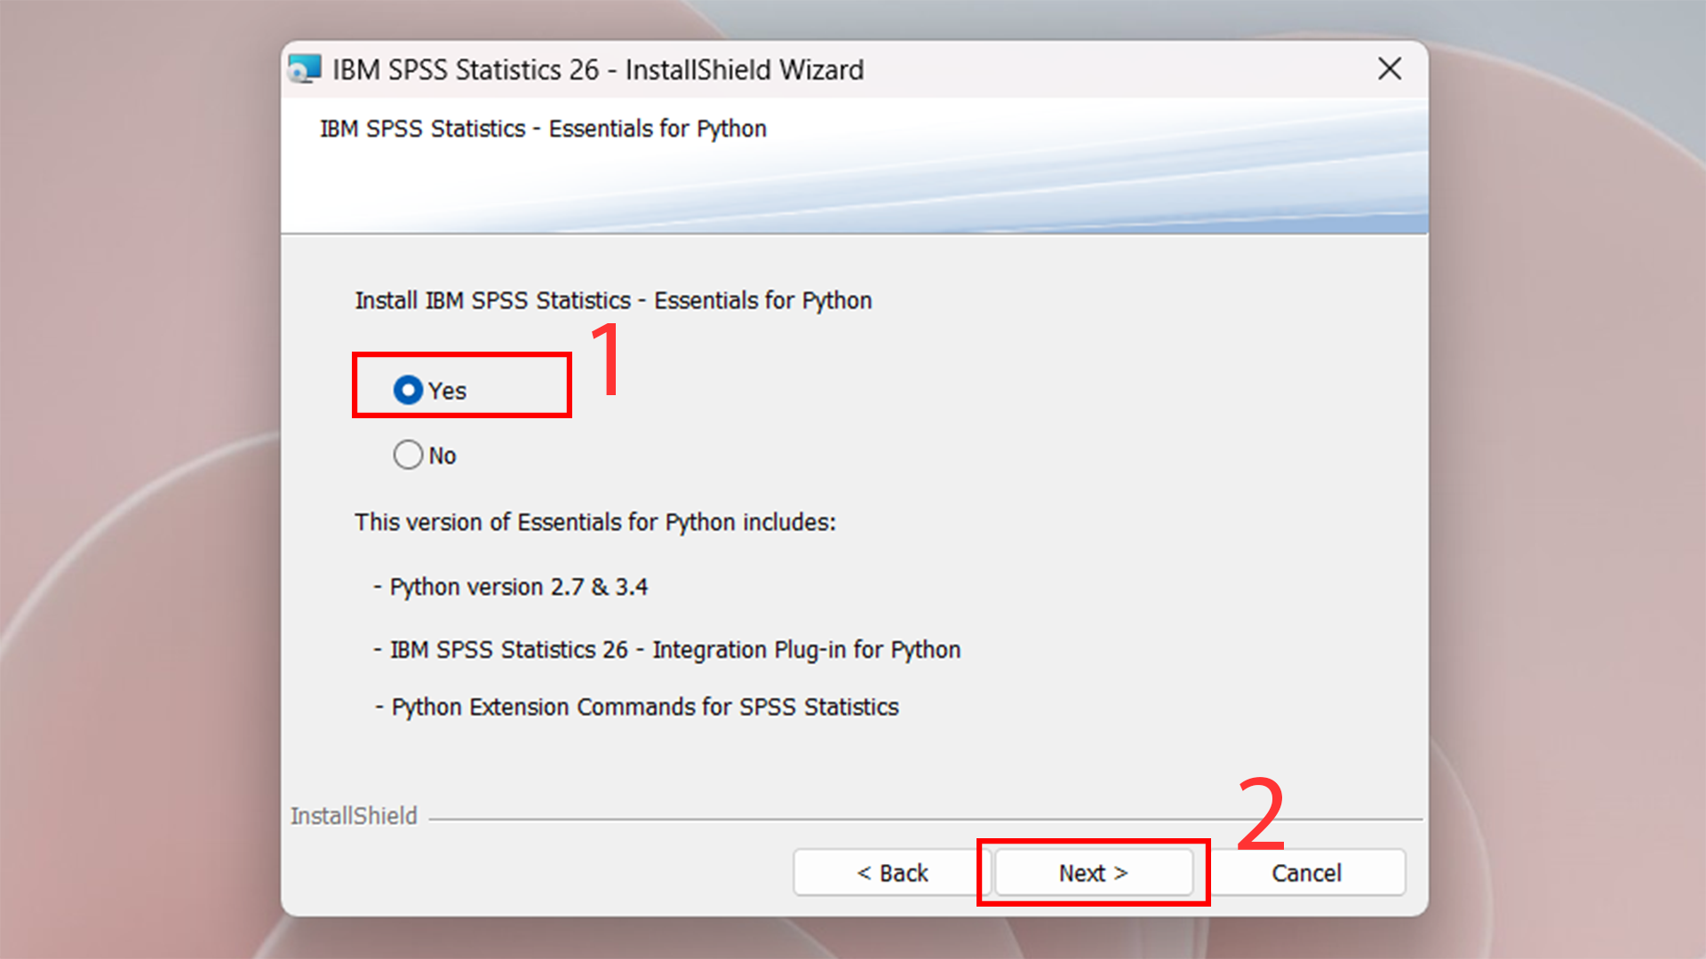Click the installer icon in title bar
This screenshot has height=959, width=1706.
click(305, 69)
